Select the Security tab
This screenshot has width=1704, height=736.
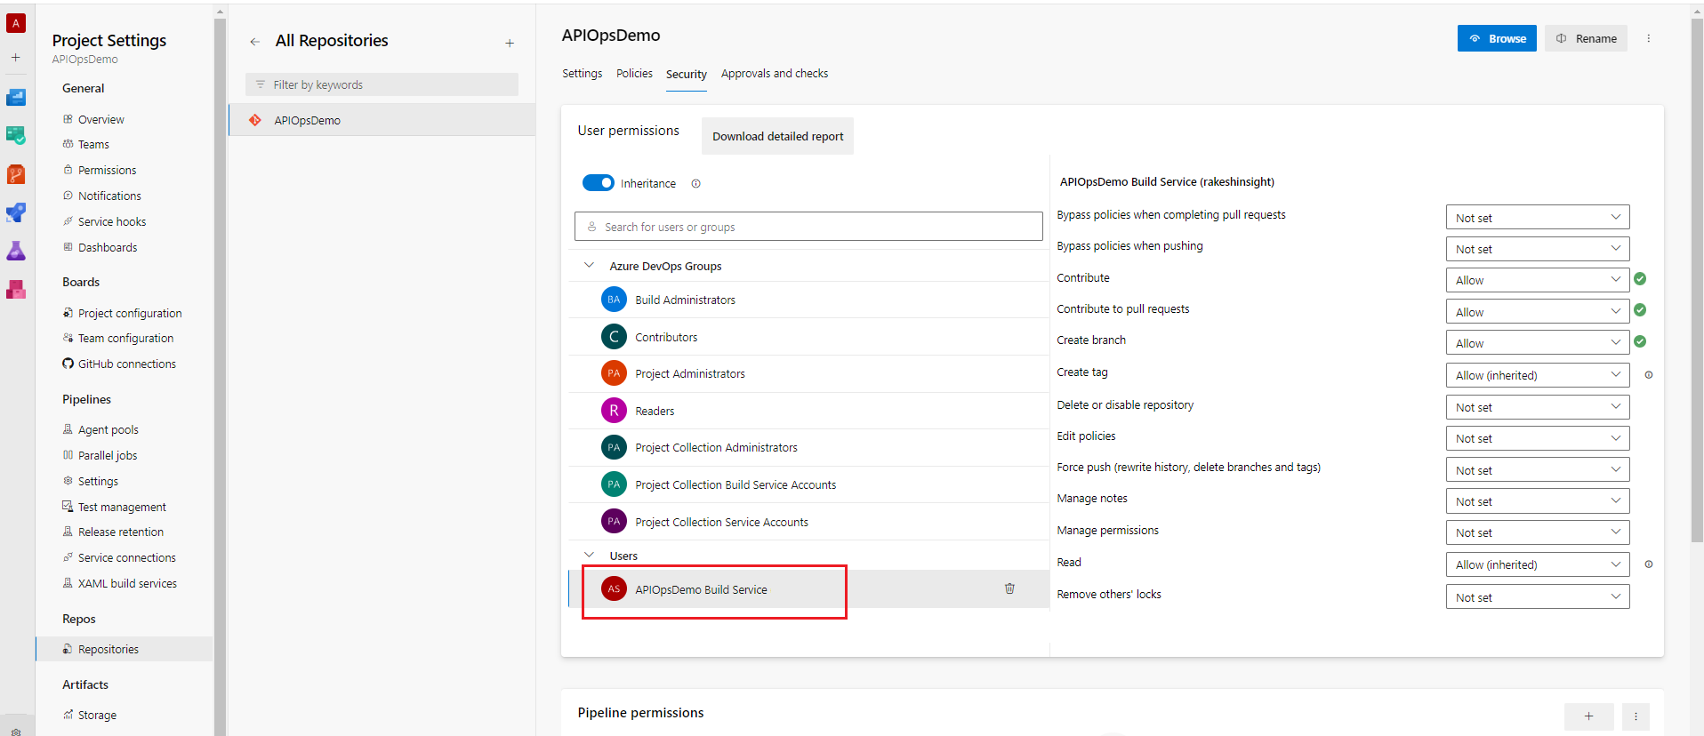687,74
